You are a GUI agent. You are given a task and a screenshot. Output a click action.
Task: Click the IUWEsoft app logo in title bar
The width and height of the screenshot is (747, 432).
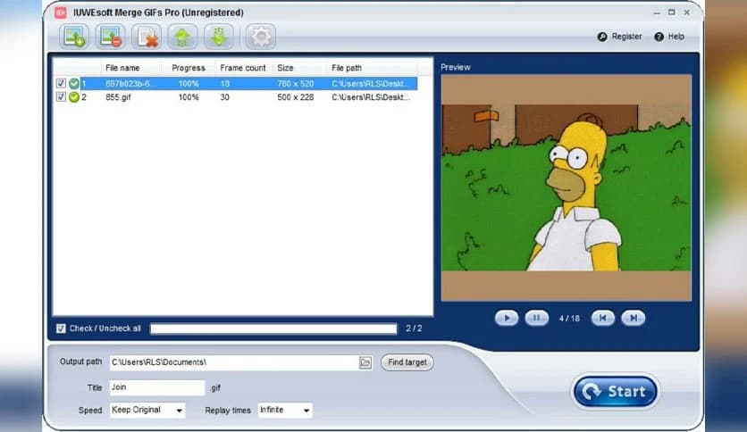pyautogui.click(x=61, y=12)
